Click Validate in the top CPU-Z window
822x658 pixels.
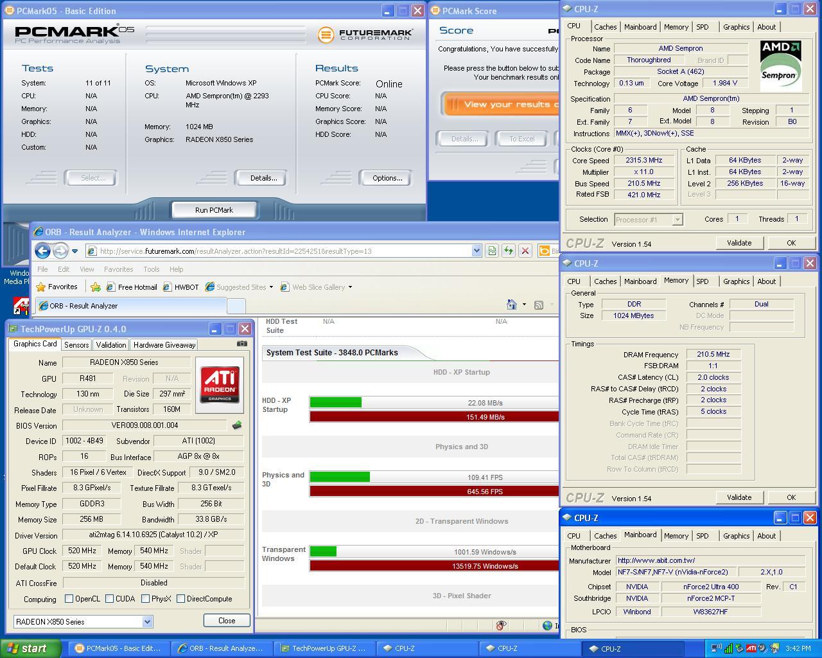(x=739, y=243)
